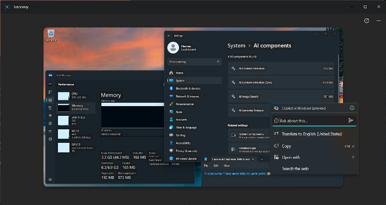
Task: Select Windows Update in Settings sidebar
Action: (186, 158)
